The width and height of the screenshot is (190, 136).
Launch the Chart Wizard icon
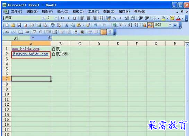pyautogui.click(x=144, y=25)
